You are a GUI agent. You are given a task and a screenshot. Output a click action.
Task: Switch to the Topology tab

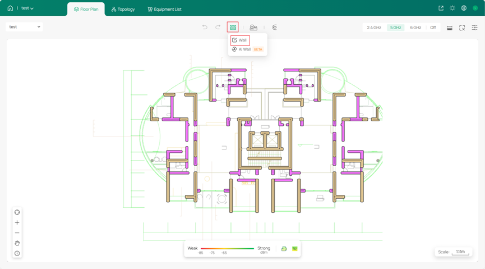coord(123,9)
